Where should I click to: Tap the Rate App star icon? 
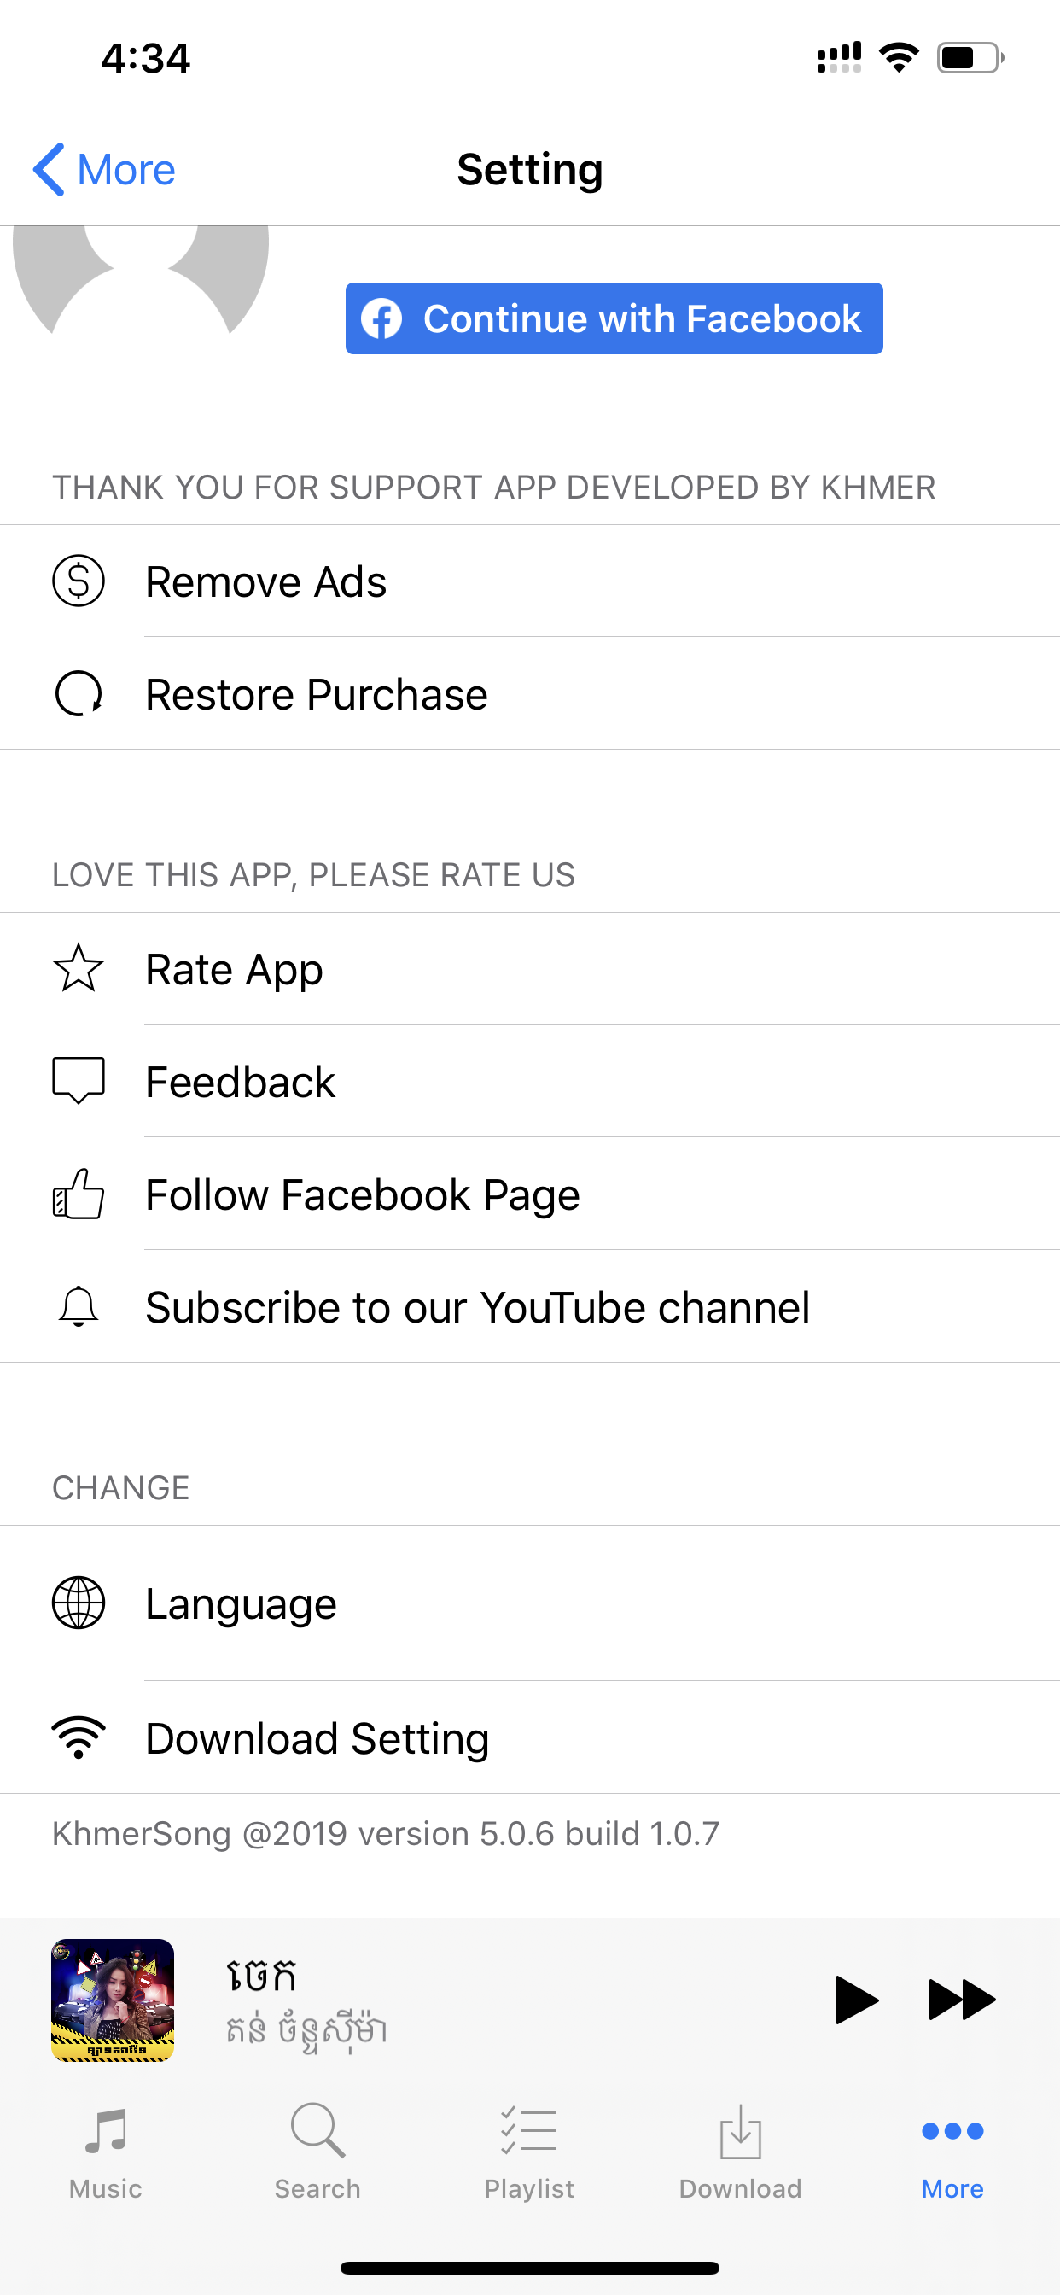(79, 968)
